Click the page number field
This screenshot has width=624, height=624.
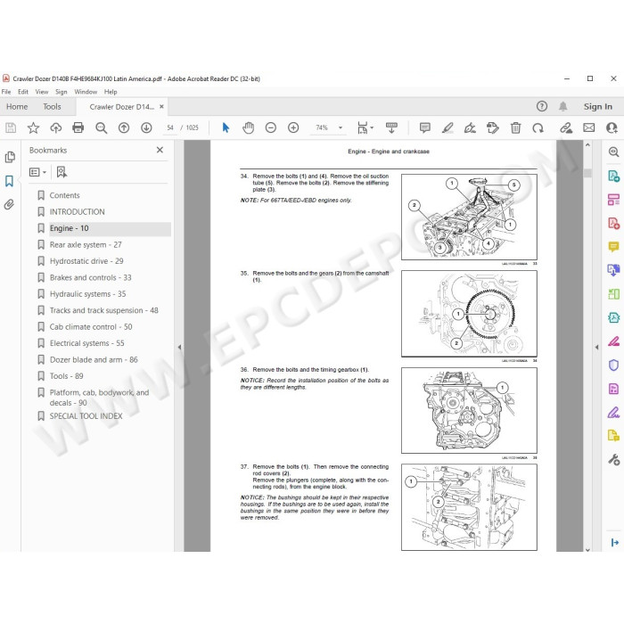point(170,127)
